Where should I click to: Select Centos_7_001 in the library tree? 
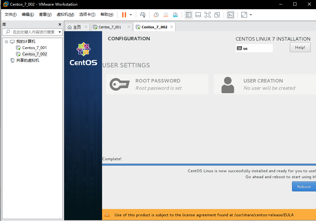pyautogui.click(x=34, y=48)
